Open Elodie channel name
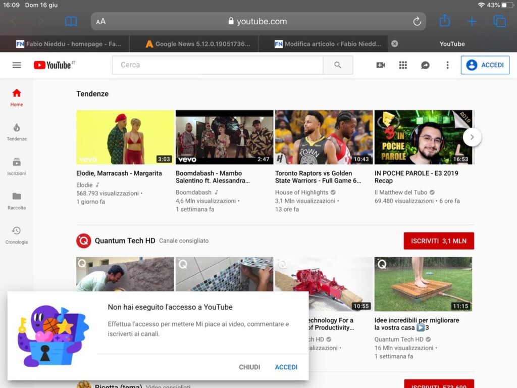This screenshot has height=388, width=517. (x=84, y=185)
